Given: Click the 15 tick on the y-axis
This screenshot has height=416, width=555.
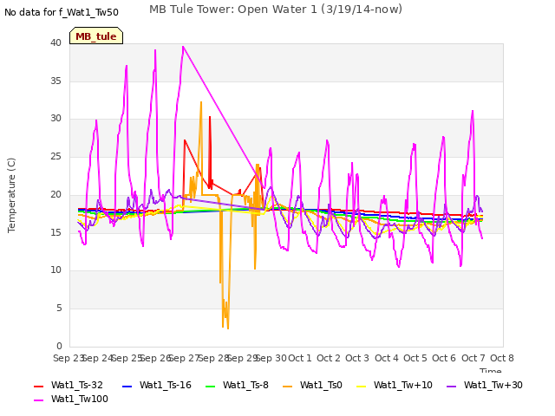Looking at the screenshot, I should (55, 232).
